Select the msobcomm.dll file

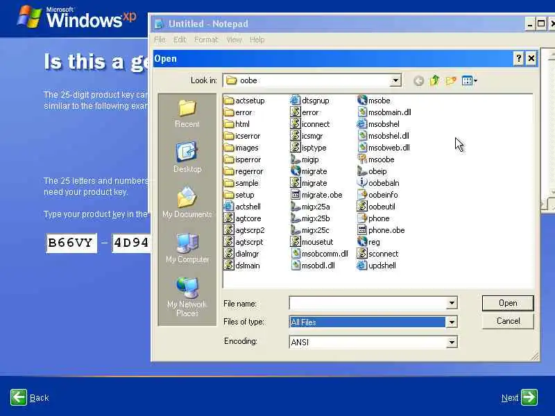[x=319, y=254]
